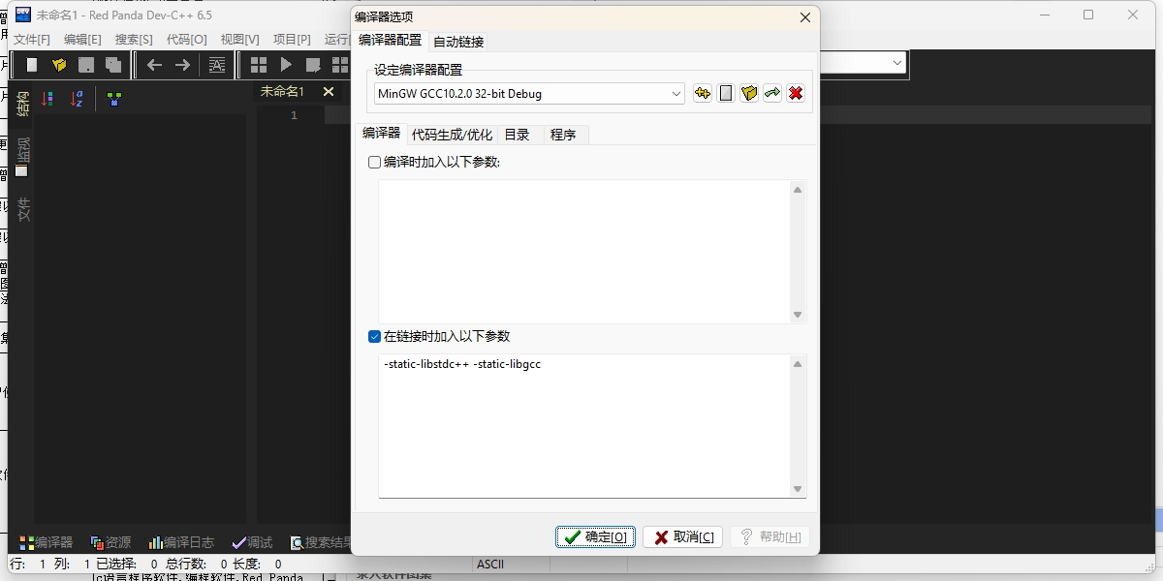Select the 未命名1 editor tab
This screenshot has height=581, width=1163.
click(x=282, y=91)
